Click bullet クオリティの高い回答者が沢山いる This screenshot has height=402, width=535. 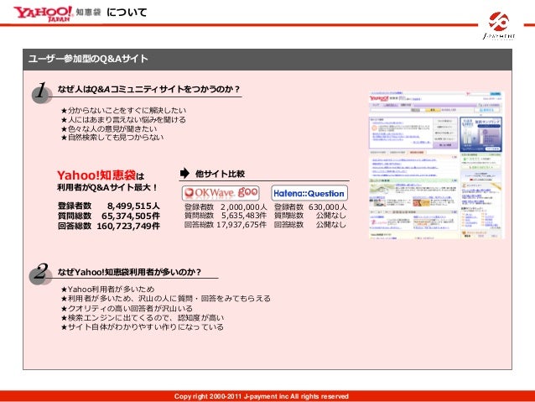(127, 308)
